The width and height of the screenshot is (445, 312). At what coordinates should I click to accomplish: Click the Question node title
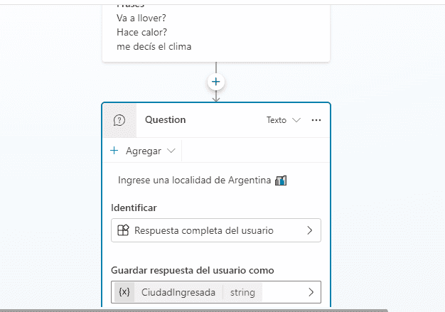point(166,119)
